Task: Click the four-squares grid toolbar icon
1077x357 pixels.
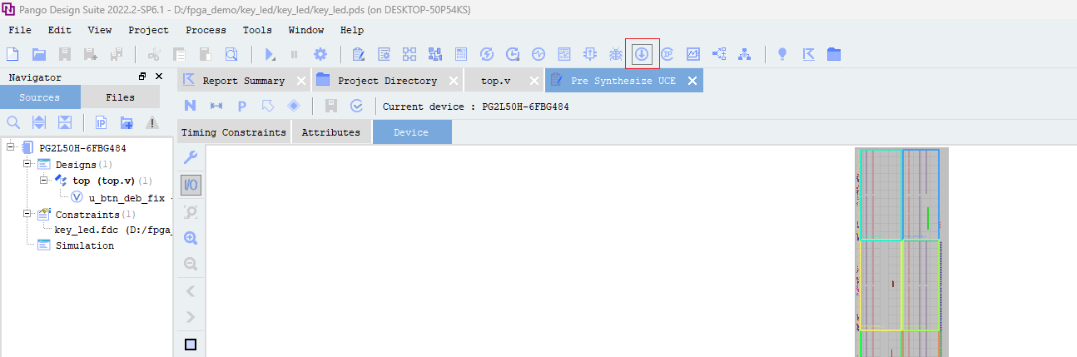Action: [409, 54]
